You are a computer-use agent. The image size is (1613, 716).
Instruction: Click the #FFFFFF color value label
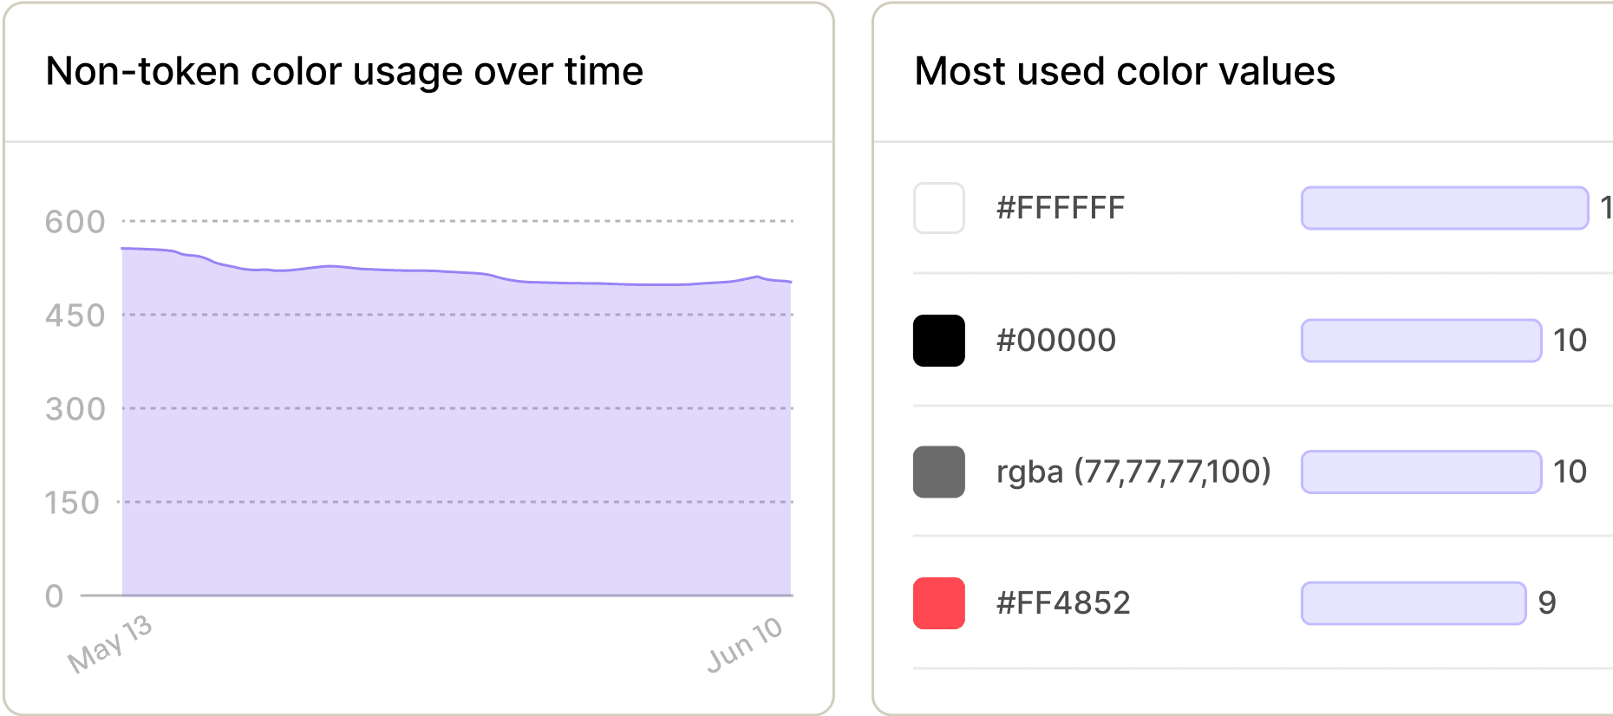(x=1061, y=208)
